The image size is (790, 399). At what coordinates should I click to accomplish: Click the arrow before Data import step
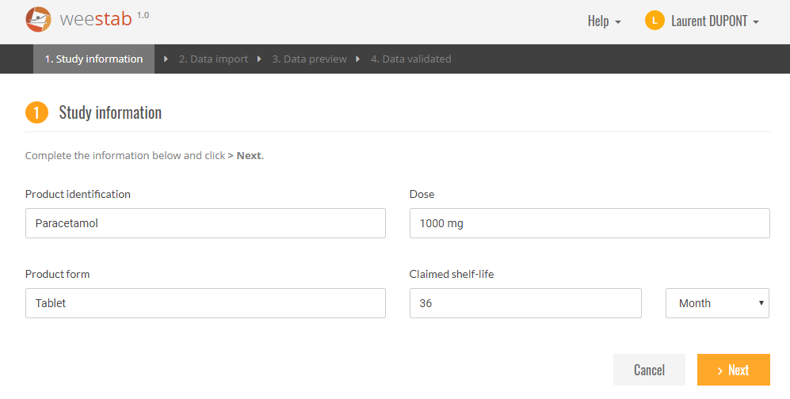point(166,59)
